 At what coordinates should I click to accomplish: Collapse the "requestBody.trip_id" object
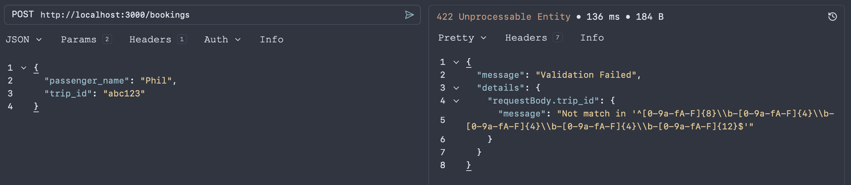(x=456, y=101)
